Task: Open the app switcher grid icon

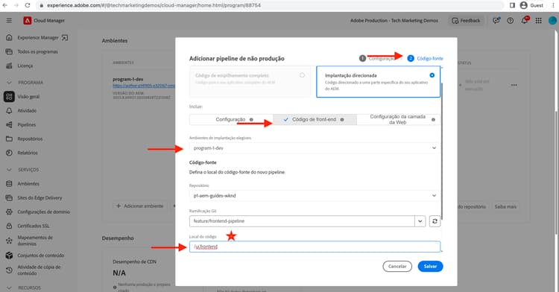Action: (x=538, y=21)
